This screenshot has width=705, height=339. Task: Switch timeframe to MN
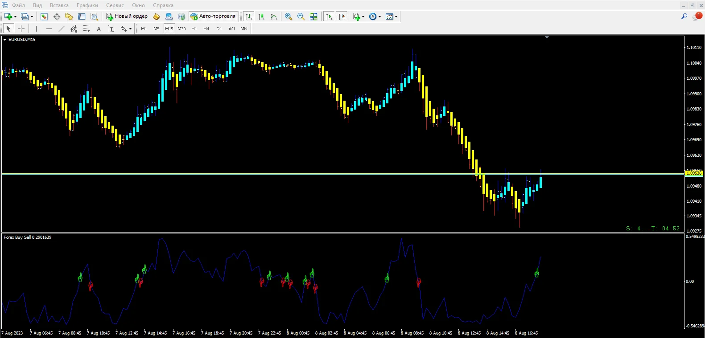point(244,29)
